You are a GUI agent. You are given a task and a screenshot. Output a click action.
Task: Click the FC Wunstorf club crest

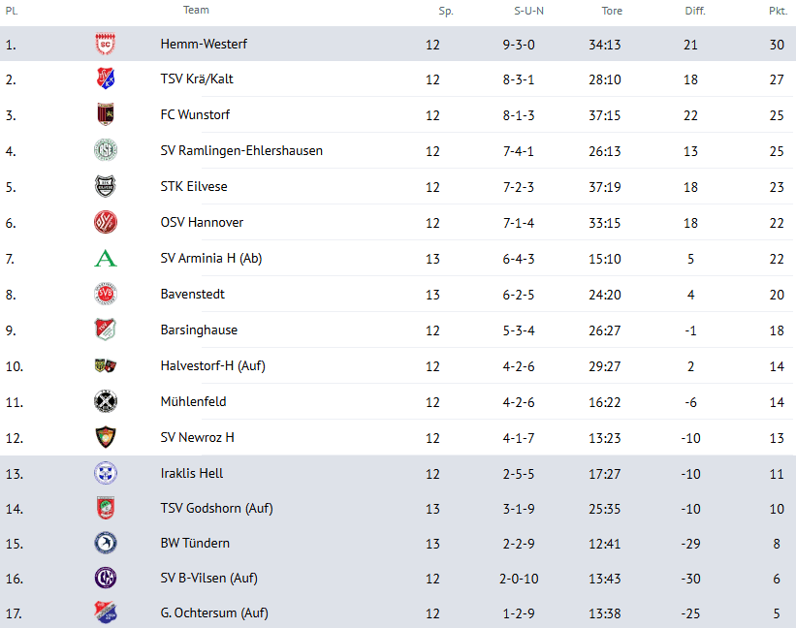[105, 114]
